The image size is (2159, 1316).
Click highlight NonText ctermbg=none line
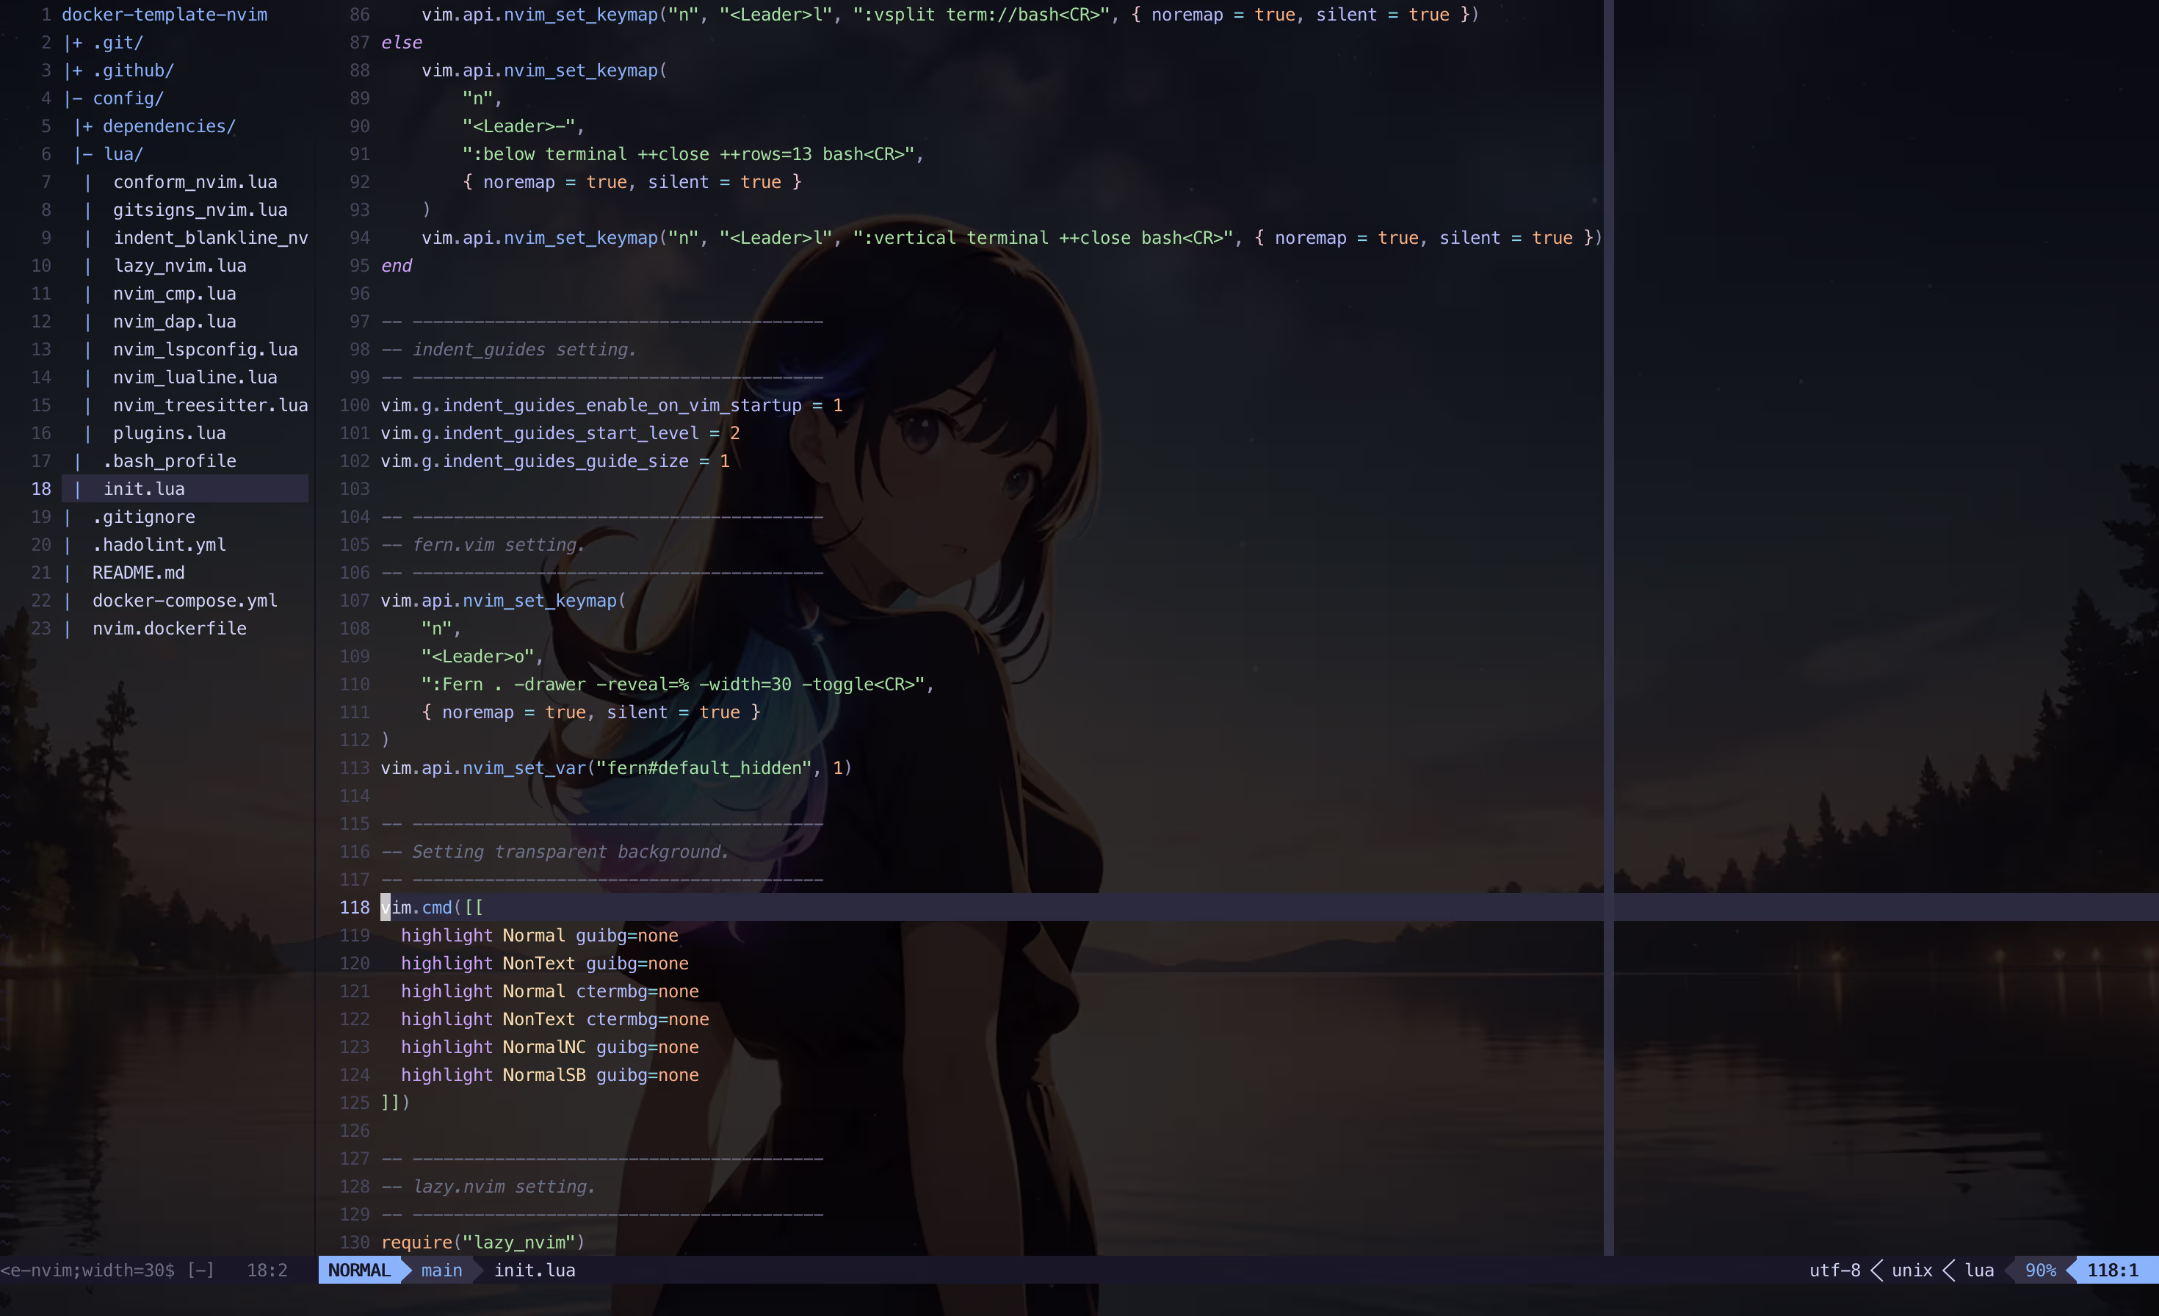[x=554, y=1019]
